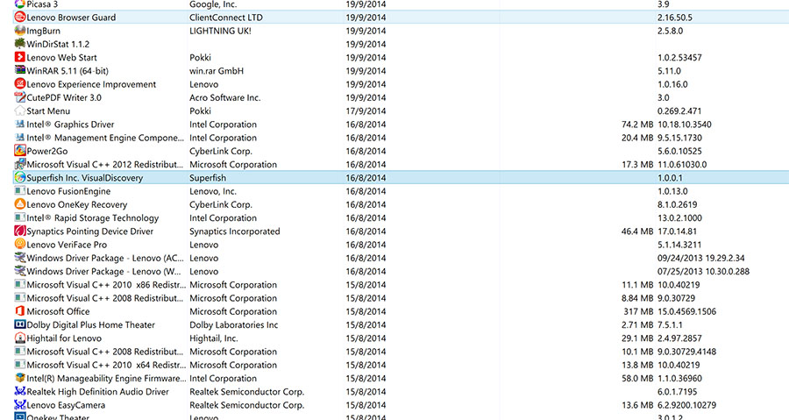Click version 09/24/2013 19.29.2.34
Screen dimensions: 789x420
701,258
